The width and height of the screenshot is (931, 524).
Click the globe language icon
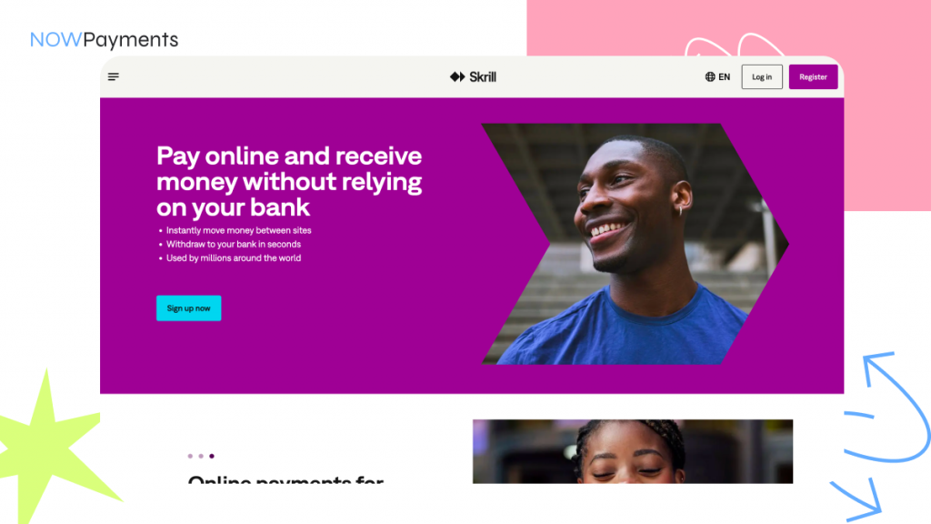click(710, 76)
